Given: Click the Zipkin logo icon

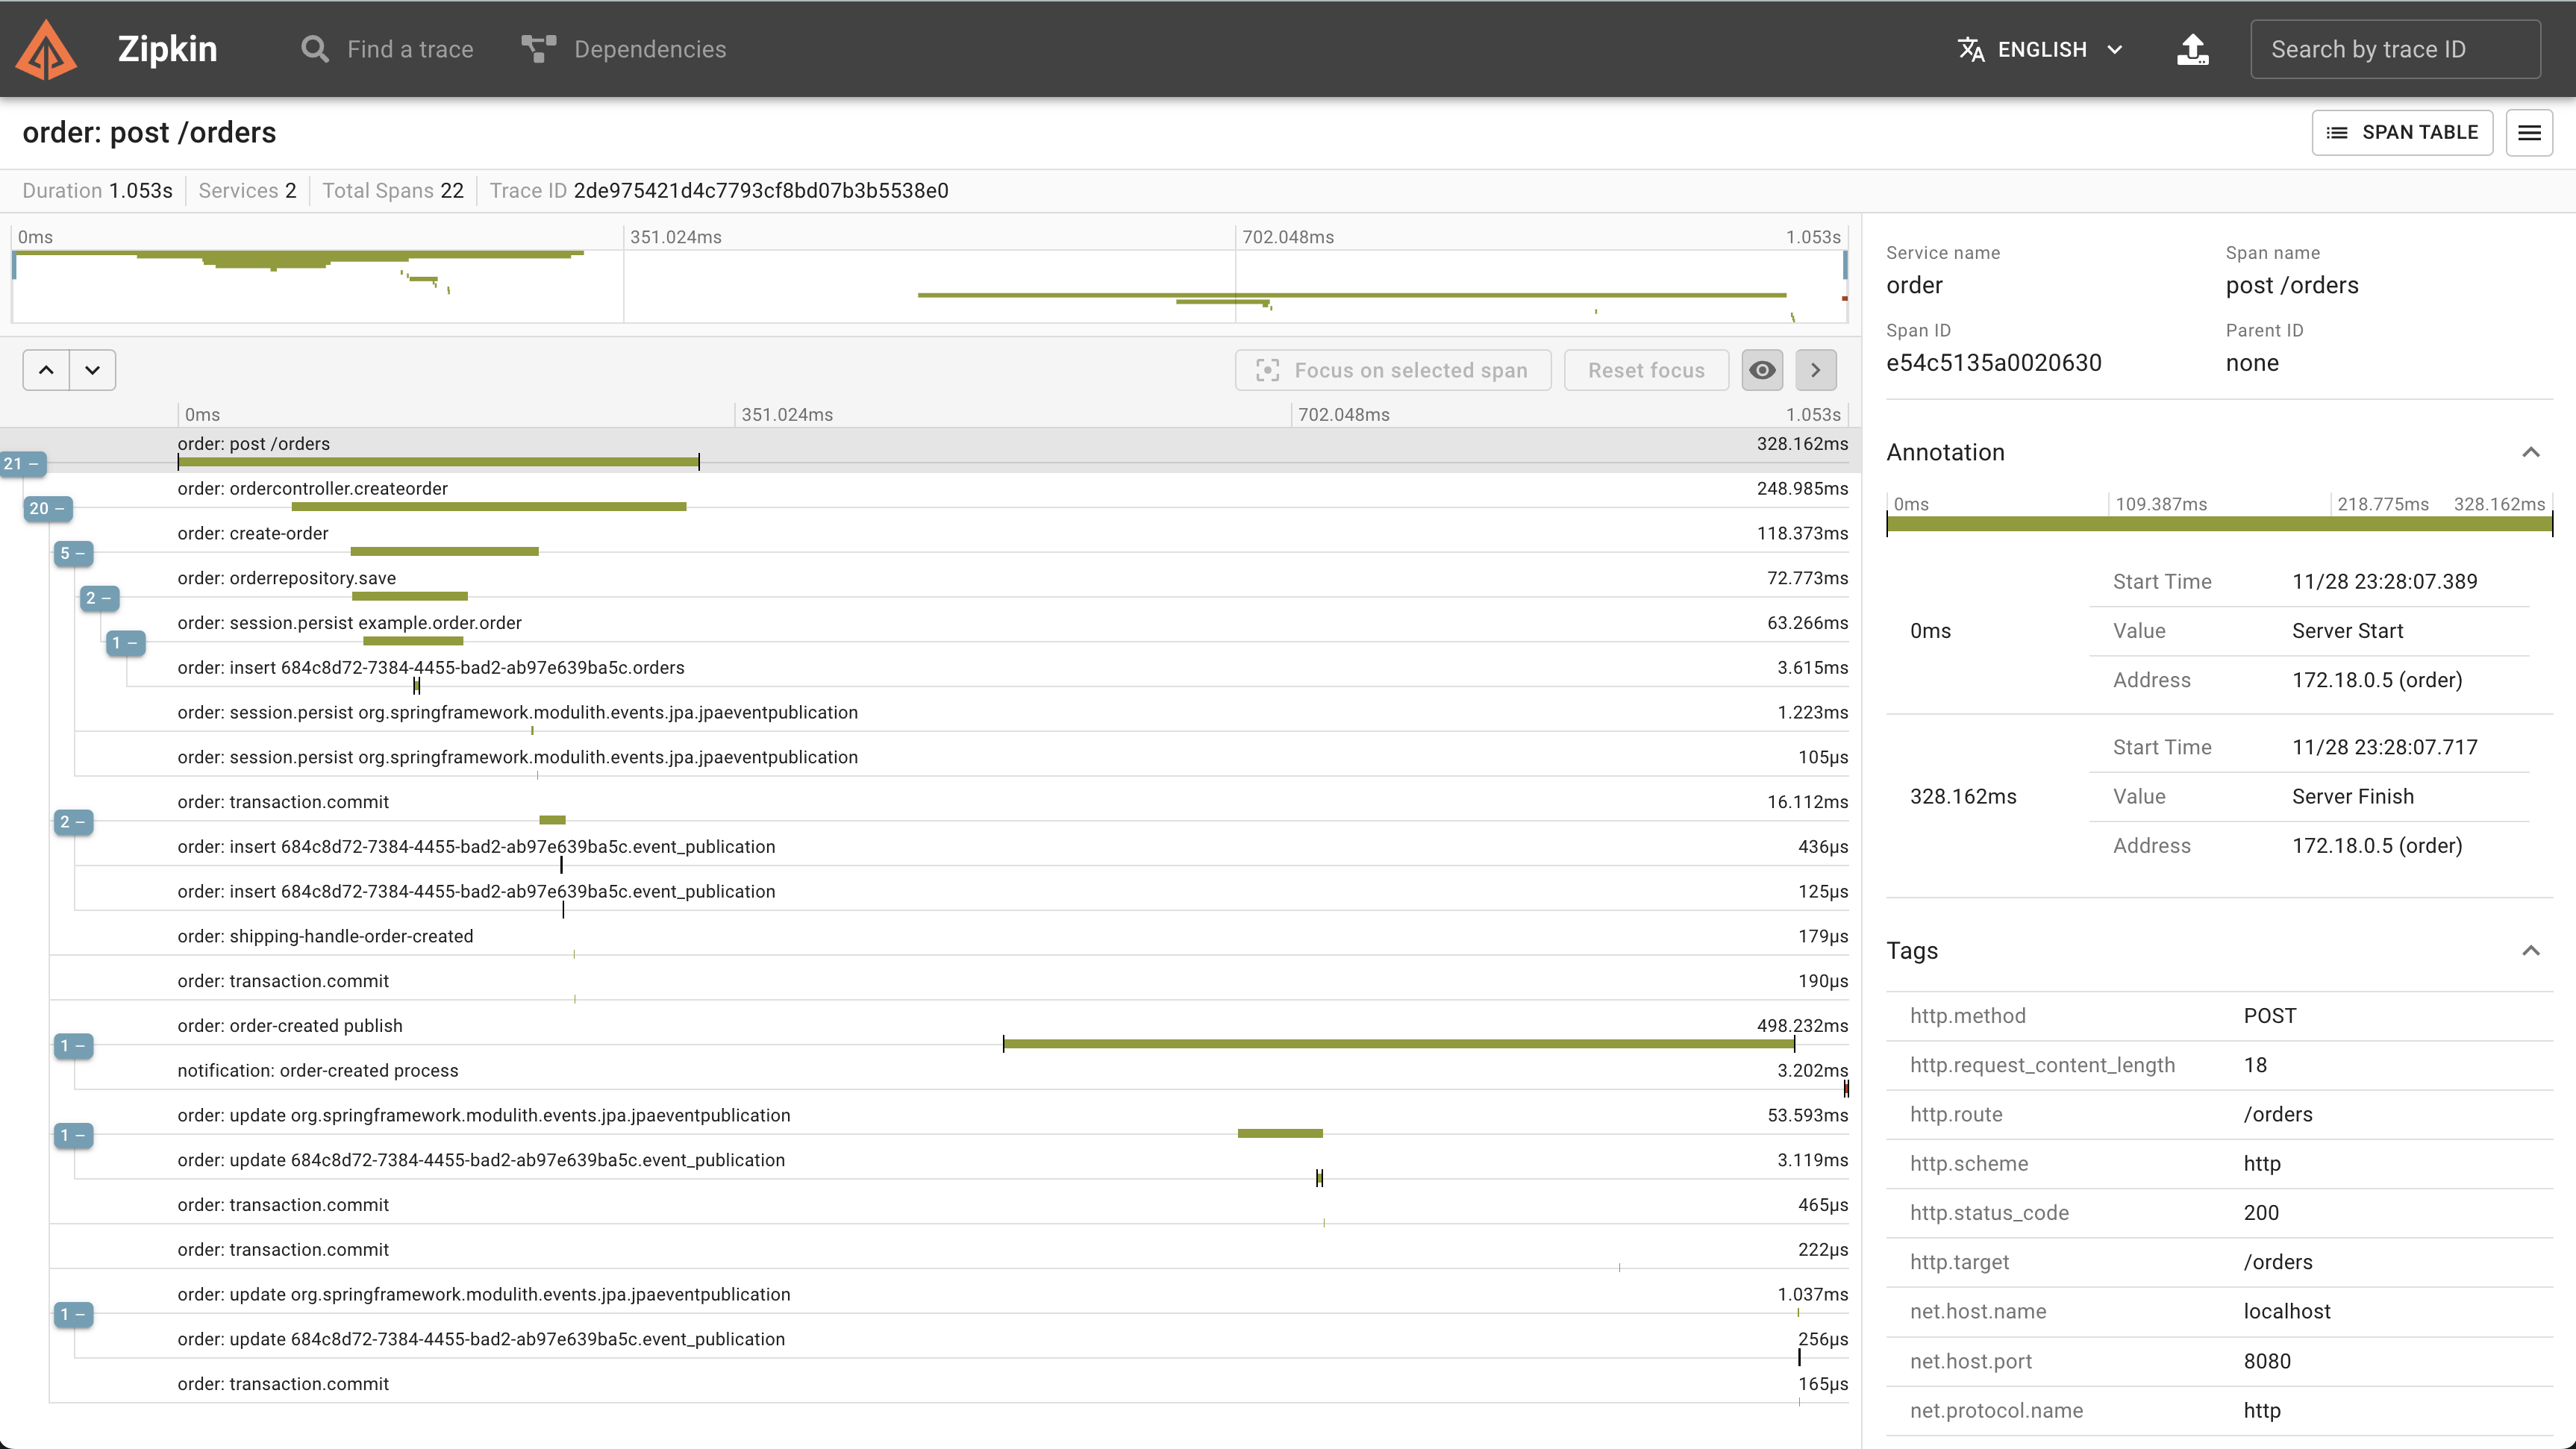Looking at the screenshot, I should click(46, 50).
